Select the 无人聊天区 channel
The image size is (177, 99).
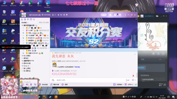click(x=27, y=71)
